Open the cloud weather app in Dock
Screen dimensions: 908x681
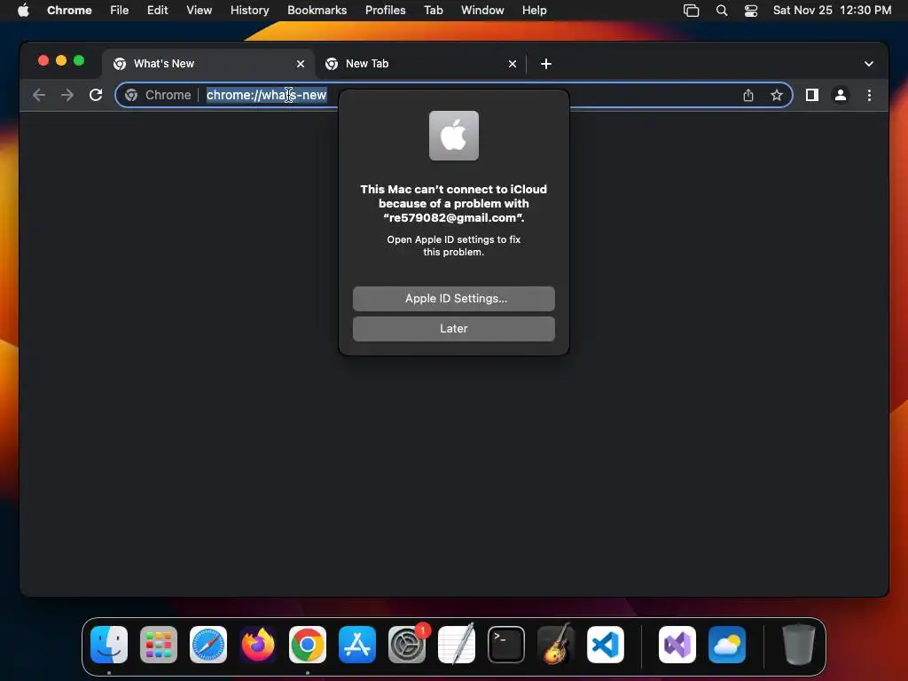pos(727,645)
